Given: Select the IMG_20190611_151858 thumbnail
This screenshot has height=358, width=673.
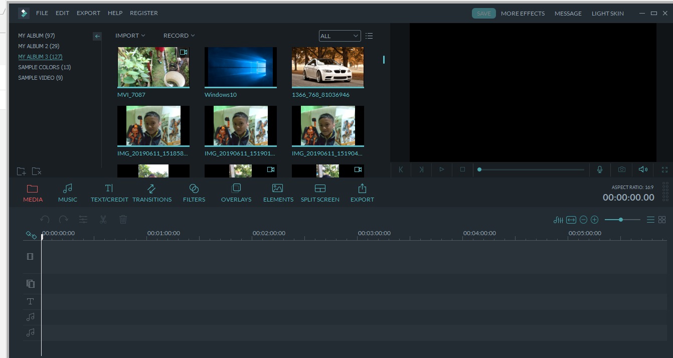Looking at the screenshot, I should (x=153, y=126).
